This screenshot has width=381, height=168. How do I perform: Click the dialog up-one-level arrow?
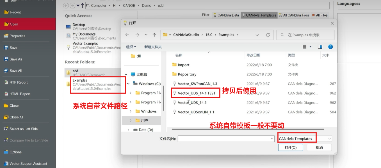pos(154,35)
